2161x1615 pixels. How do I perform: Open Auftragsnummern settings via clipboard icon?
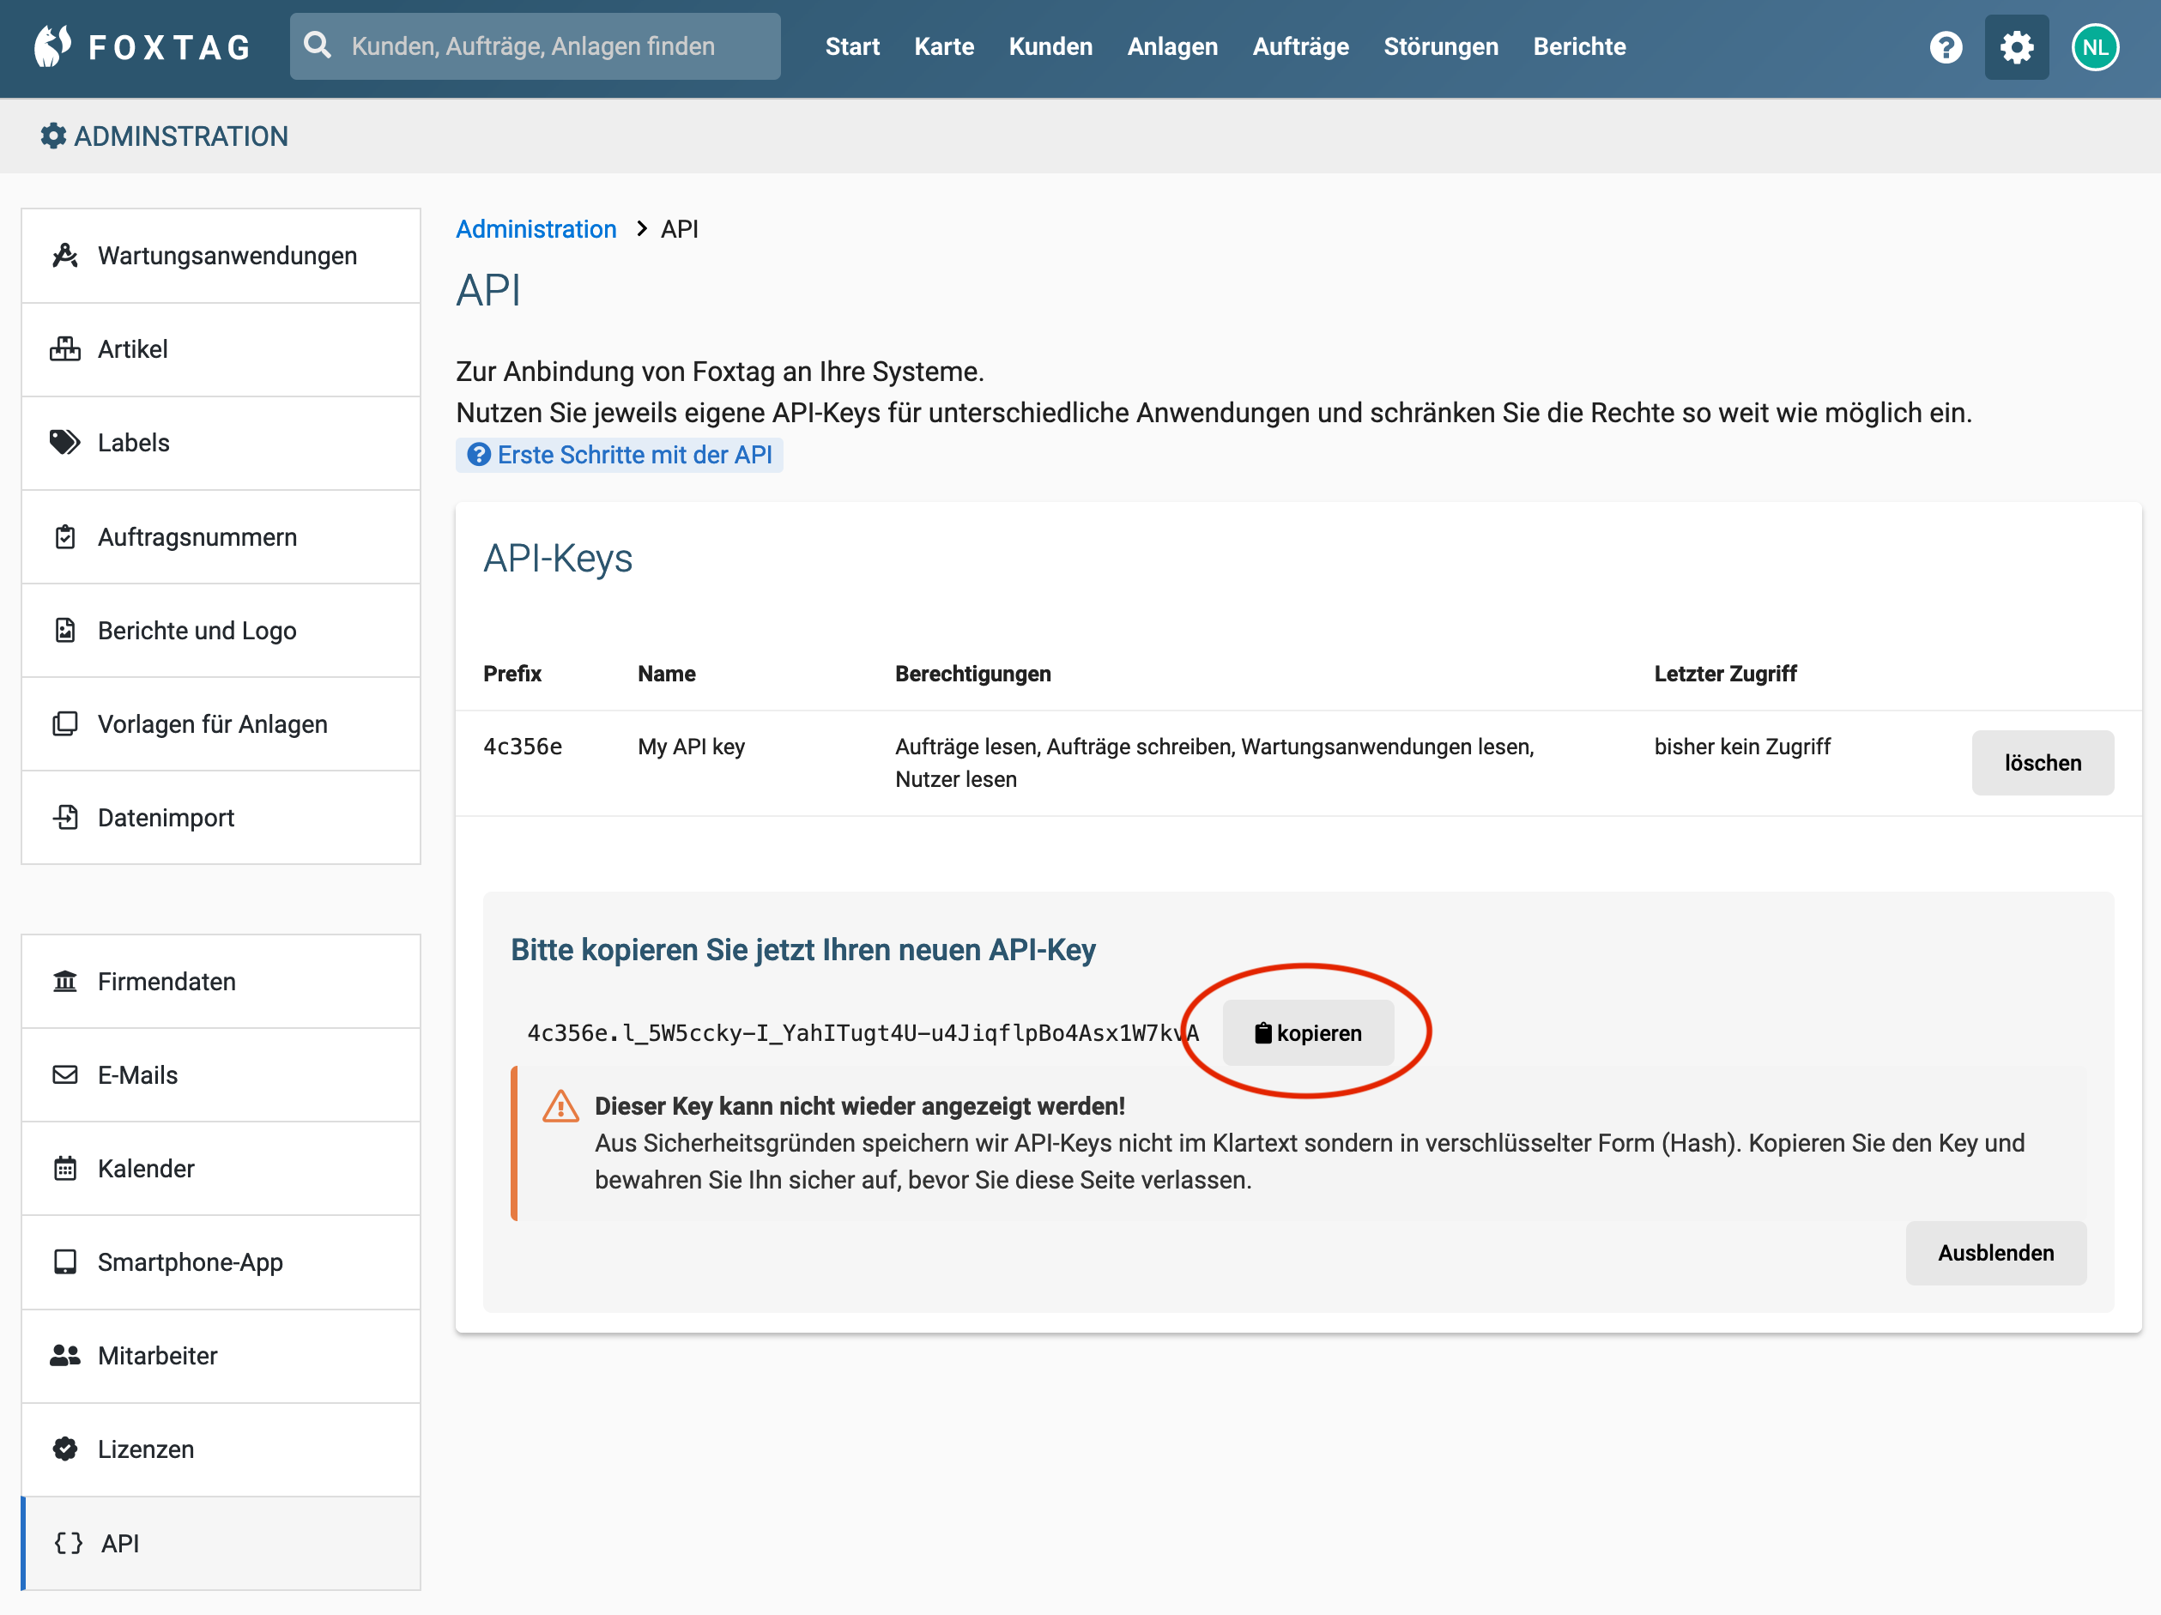pyautogui.click(x=64, y=536)
